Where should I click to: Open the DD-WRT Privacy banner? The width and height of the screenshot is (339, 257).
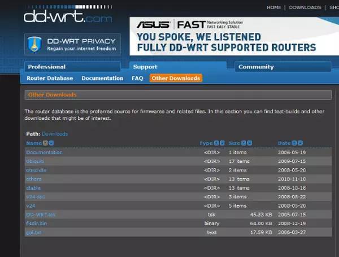tap(72, 44)
